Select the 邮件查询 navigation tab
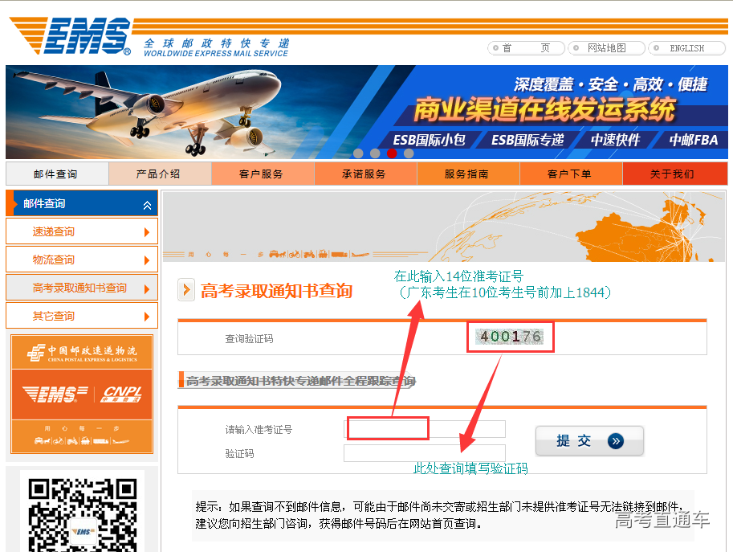733x552 pixels. pyautogui.click(x=56, y=174)
